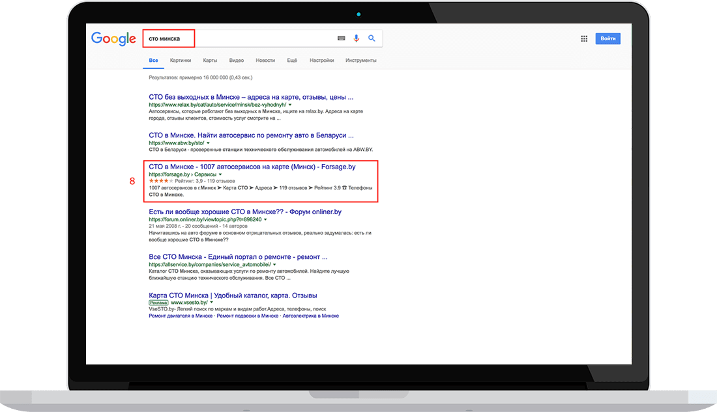Open Настройки in the search bar
Image resolution: width=717 pixels, height=412 pixels.
point(321,61)
